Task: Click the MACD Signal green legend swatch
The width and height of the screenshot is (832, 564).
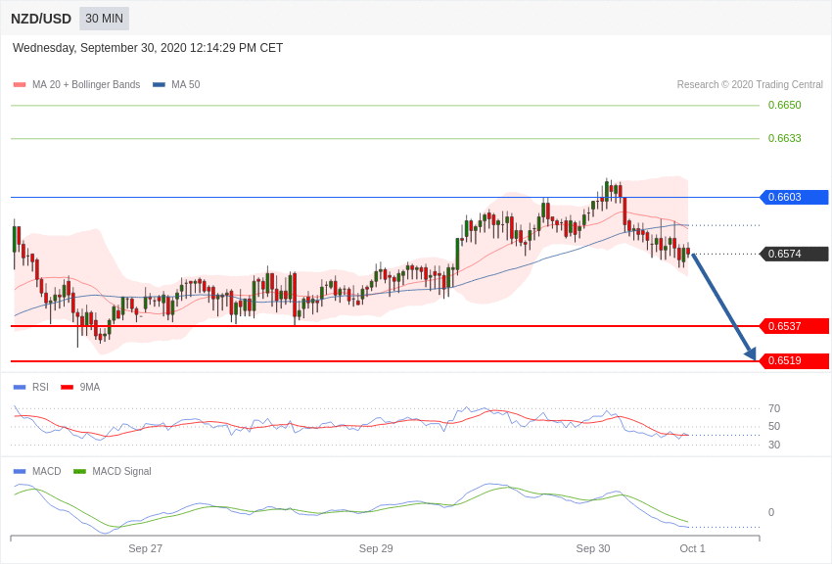Action: (79, 471)
